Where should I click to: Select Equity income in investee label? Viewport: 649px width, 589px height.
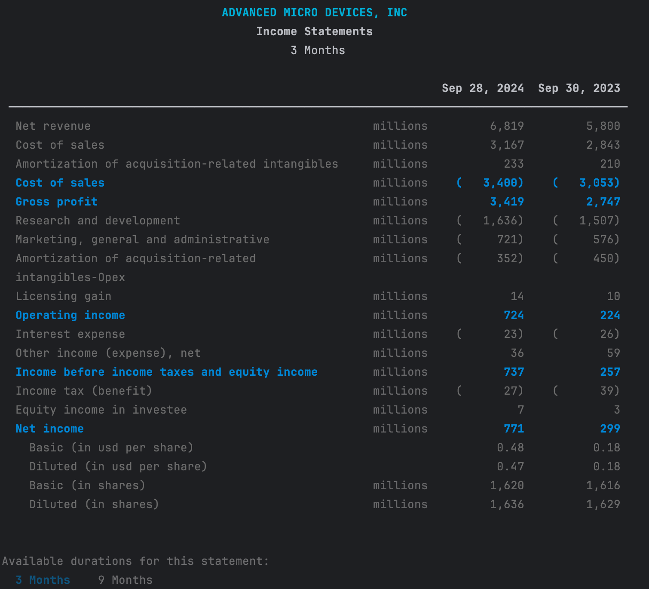pos(101,410)
